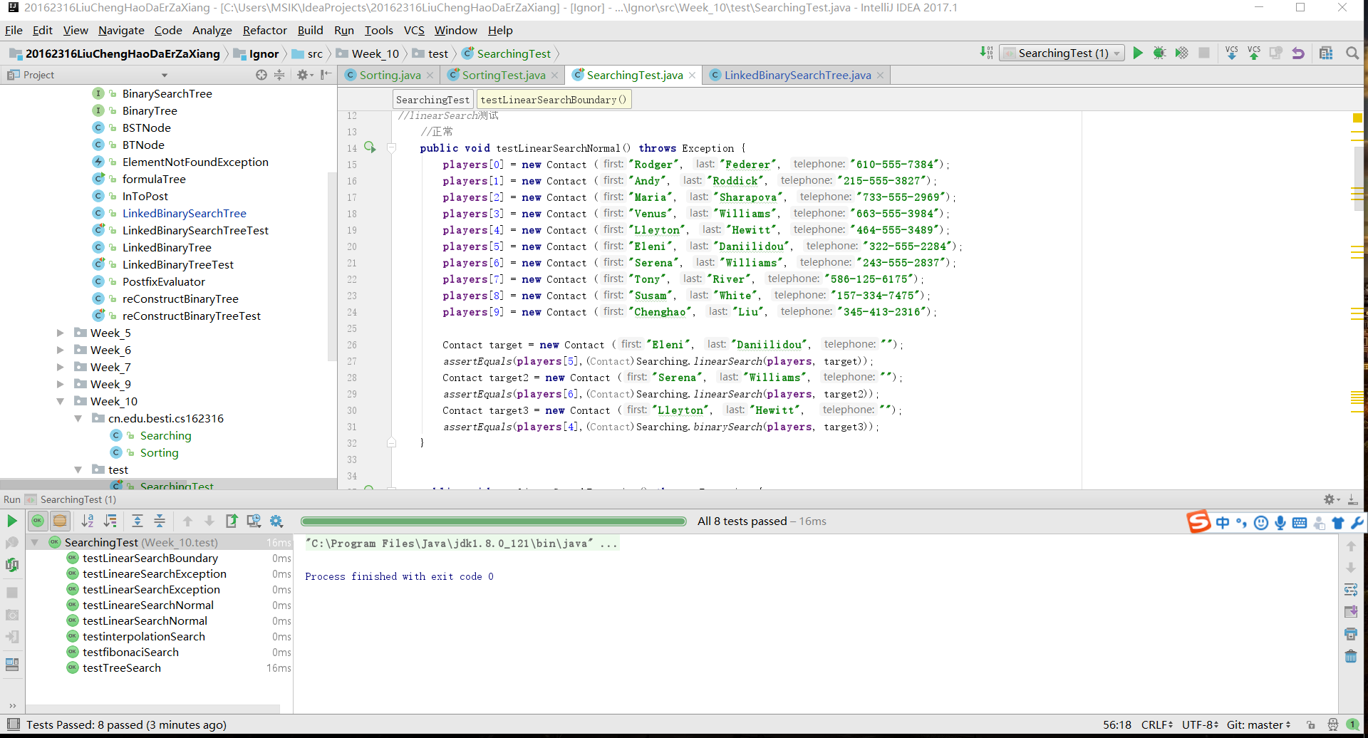Collapse all in Project panel

(x=279, y=75)
